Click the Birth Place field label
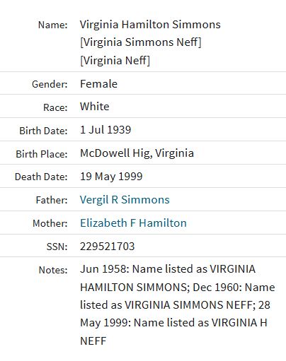This screenshot has height=361, width=286. [42, 154]
